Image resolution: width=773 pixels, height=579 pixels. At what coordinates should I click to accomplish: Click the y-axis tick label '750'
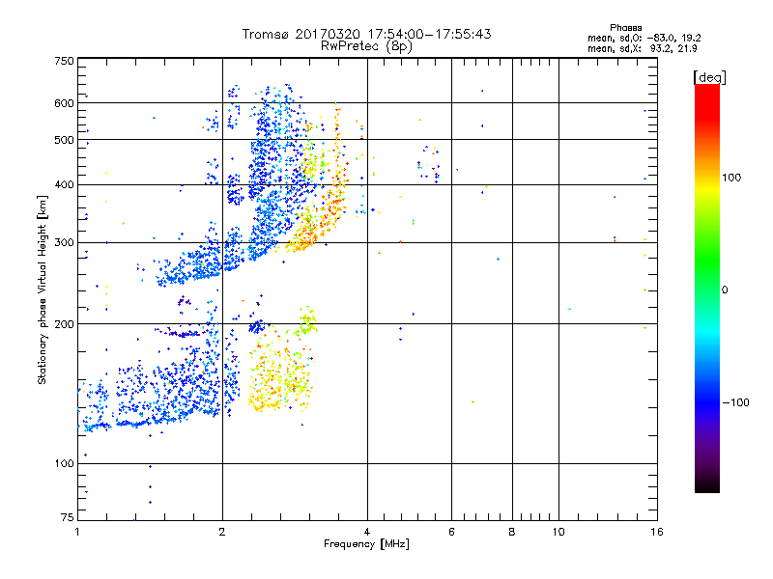(x=64, y=61)
